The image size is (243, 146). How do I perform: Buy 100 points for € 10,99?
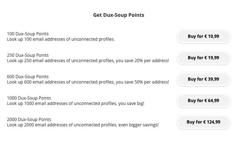[x=204, y=36]
